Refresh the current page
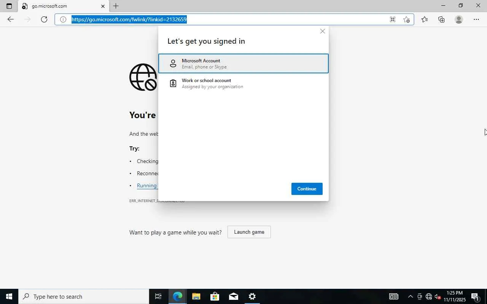This screenshot has width=487, height=304. (44, 19)
